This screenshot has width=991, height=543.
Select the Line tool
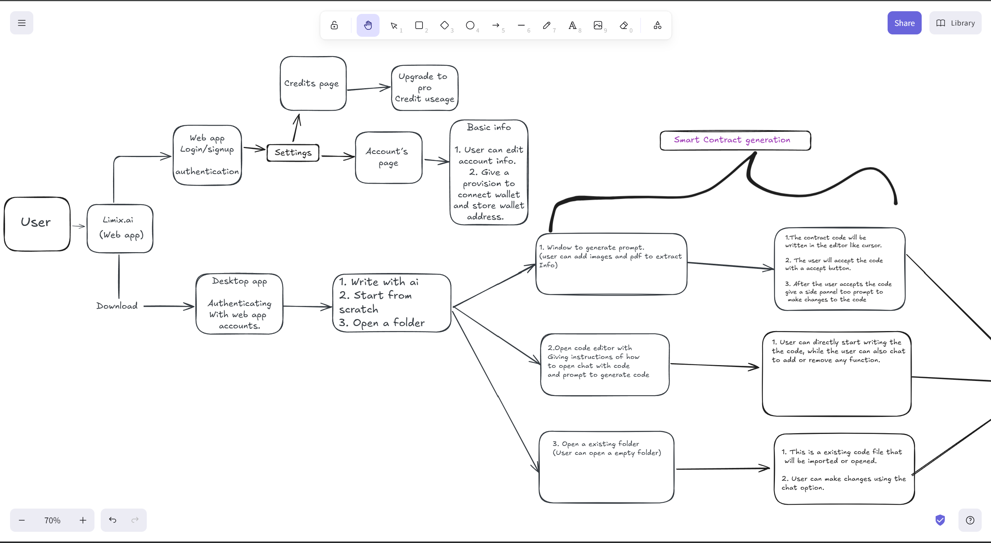522,25
